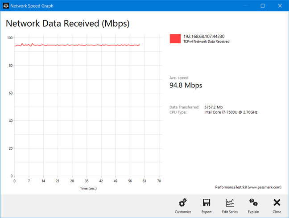Click the 14 x-axis tick label
The image size is (289, 218).
click(x=43, y=181)
